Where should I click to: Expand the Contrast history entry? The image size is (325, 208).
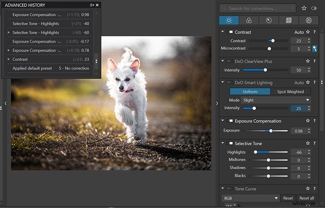coord(8,59)
